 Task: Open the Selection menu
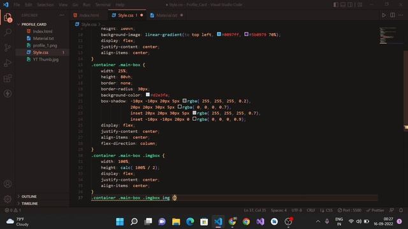coord(45,4)
